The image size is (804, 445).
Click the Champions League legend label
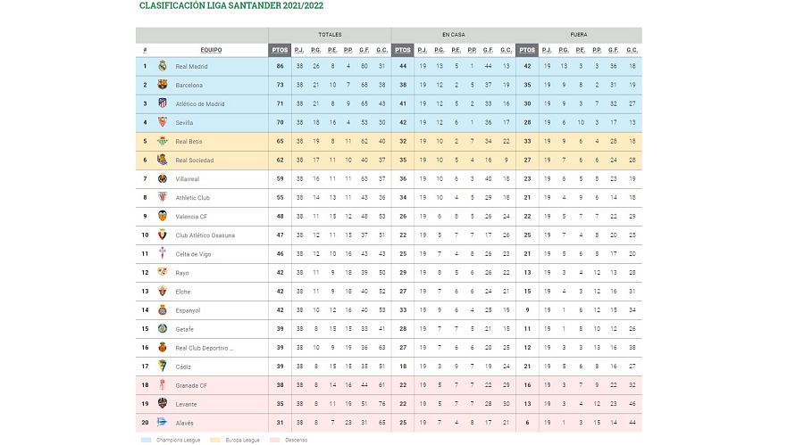(x=178, y=440)
